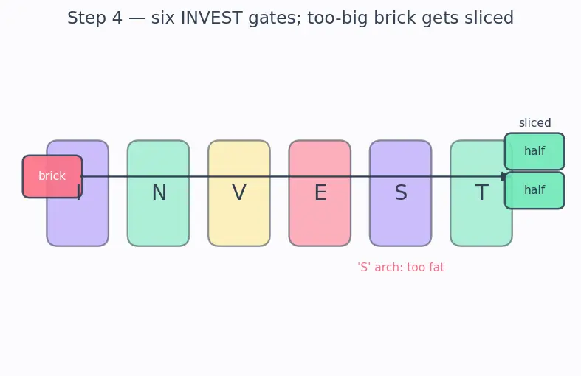Click the sliced label
The height and width of the screenshot is (376, 581).
click(x=534, y=122)
